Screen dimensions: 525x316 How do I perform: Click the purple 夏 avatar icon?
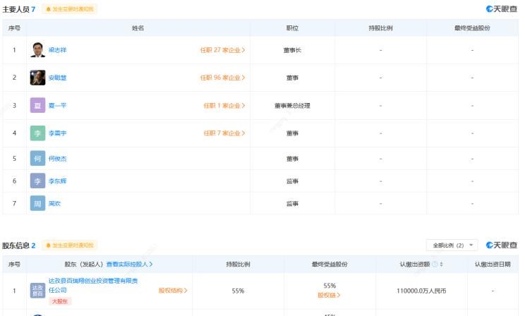tap(37, 105)
